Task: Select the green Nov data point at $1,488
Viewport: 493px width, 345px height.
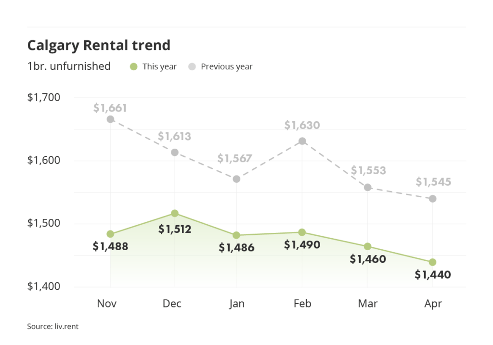Action: (x=110, y=234)
